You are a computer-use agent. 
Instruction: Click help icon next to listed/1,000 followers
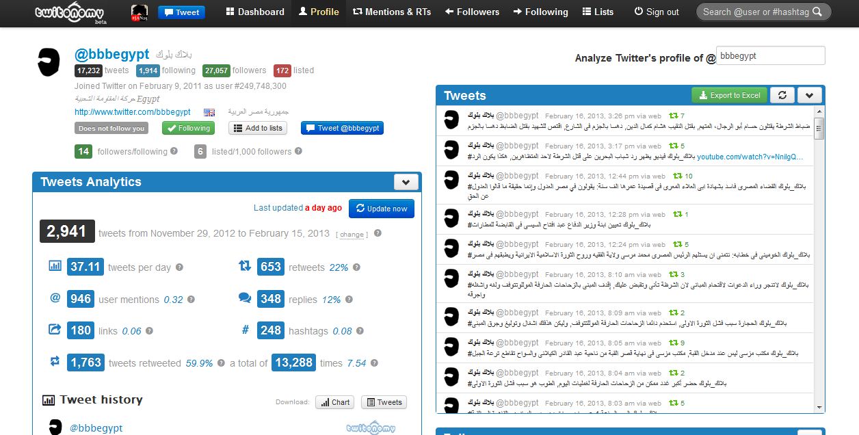(298, 151)
